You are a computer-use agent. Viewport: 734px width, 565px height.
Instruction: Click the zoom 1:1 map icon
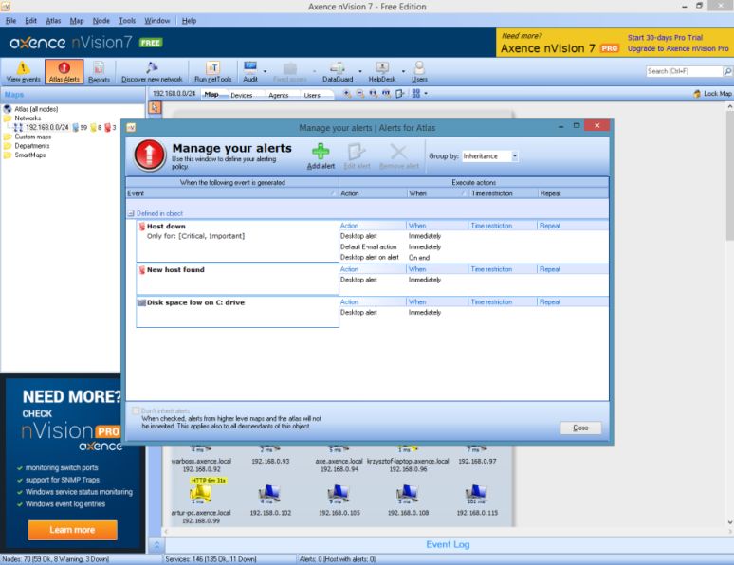pyautogui.click(x=373, y=94)
